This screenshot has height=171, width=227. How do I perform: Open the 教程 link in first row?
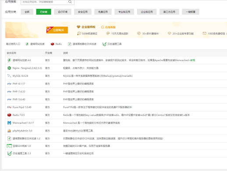click(193, 60)
